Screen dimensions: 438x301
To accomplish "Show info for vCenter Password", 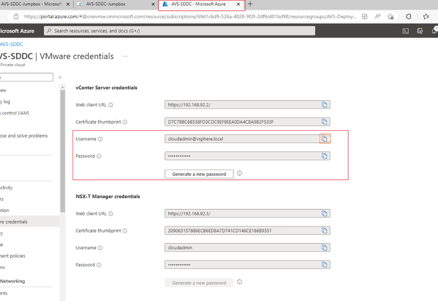I will [x=99, y=156].
